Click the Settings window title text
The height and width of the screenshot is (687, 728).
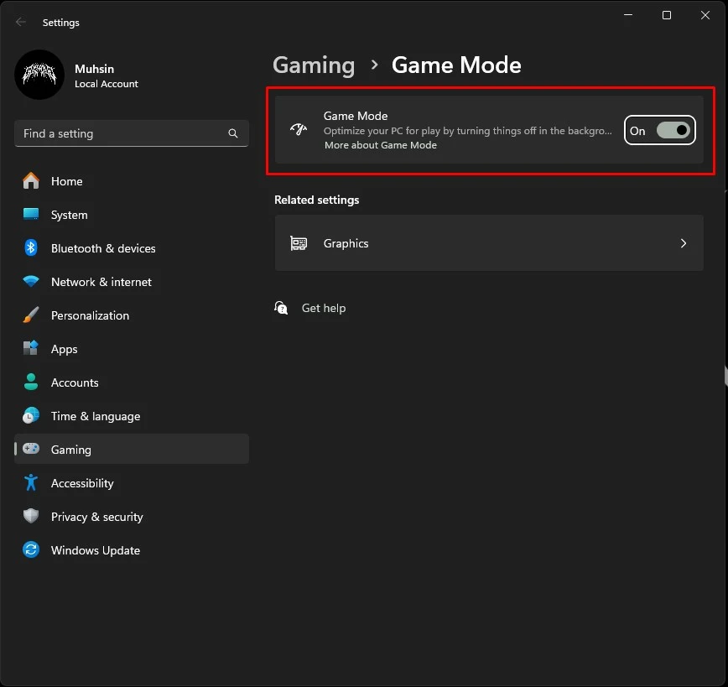pos(61,23)
